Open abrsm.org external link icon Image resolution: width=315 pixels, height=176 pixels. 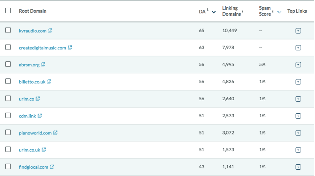[x=43, y=64]
